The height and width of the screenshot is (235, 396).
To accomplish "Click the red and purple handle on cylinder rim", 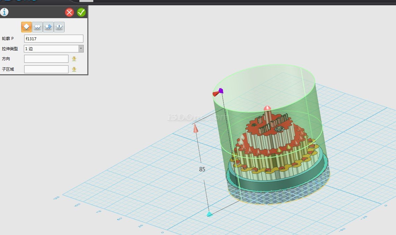I will pos(218,92).
